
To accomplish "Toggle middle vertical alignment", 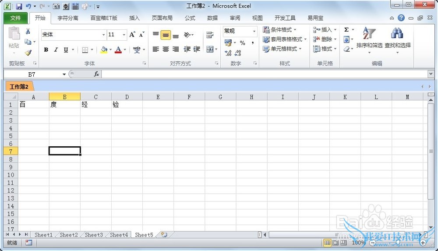I will click(x=166, y=35).
